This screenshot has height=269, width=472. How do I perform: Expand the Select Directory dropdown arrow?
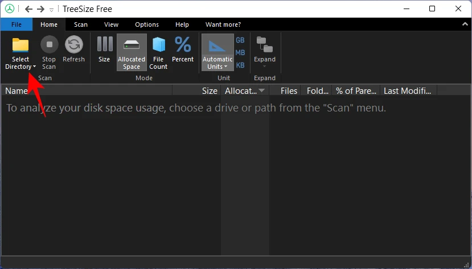34,67
